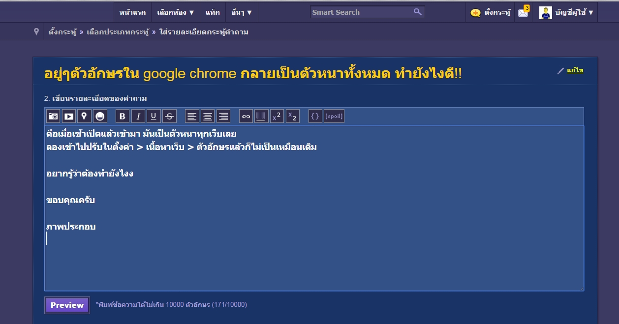Click the line อยากรู้ว่าต้องทำยังไงง
The image size is (619, 324).
[x=90, y=174]
